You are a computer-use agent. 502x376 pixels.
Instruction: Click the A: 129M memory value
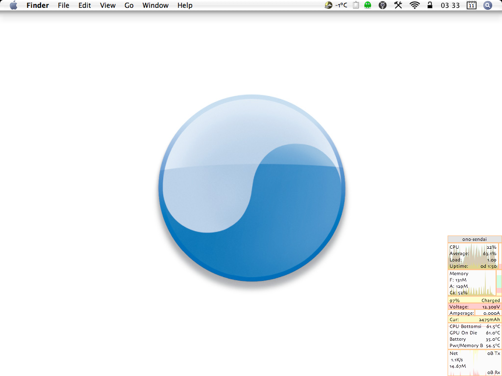click(x=458, y=286)
